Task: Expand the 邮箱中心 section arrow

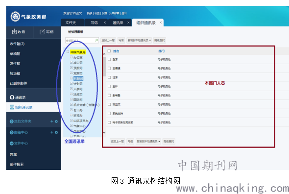Action: click(12, 132)
